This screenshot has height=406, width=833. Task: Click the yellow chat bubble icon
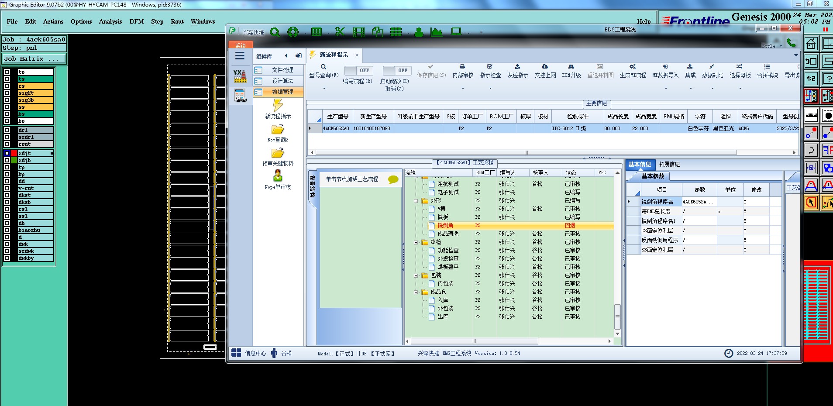(x=393, y=179)
